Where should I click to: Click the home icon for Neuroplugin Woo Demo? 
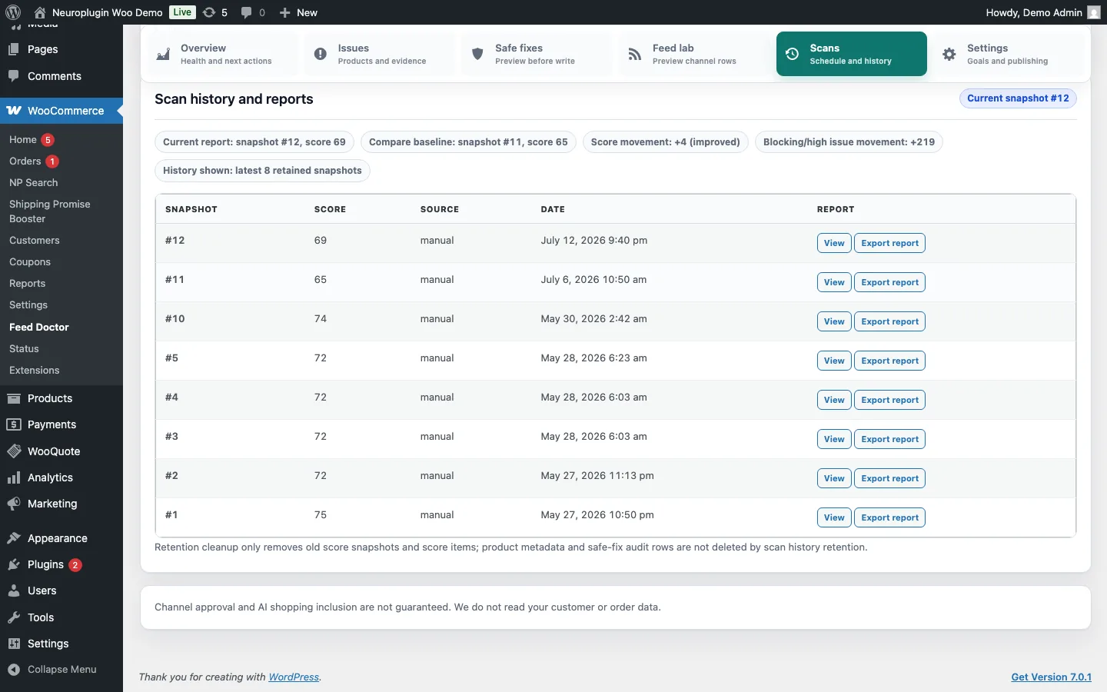pyautogui.click(x=40, y=12)
